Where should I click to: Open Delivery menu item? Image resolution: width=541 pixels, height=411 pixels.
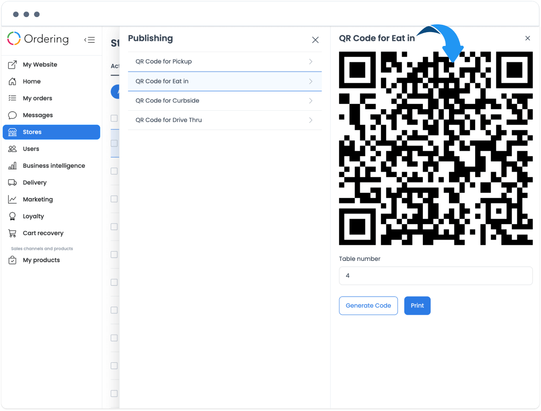point(52,183)
